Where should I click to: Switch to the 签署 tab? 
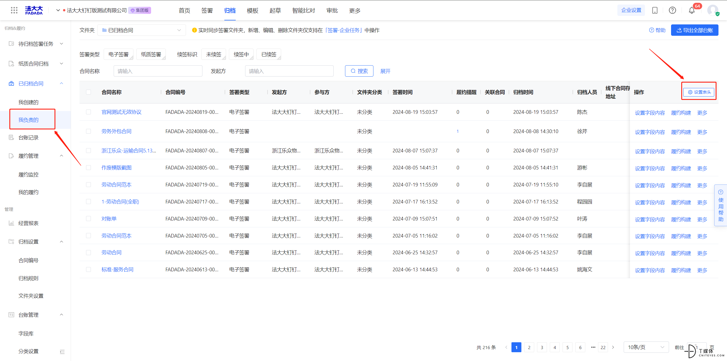point(207,11)
